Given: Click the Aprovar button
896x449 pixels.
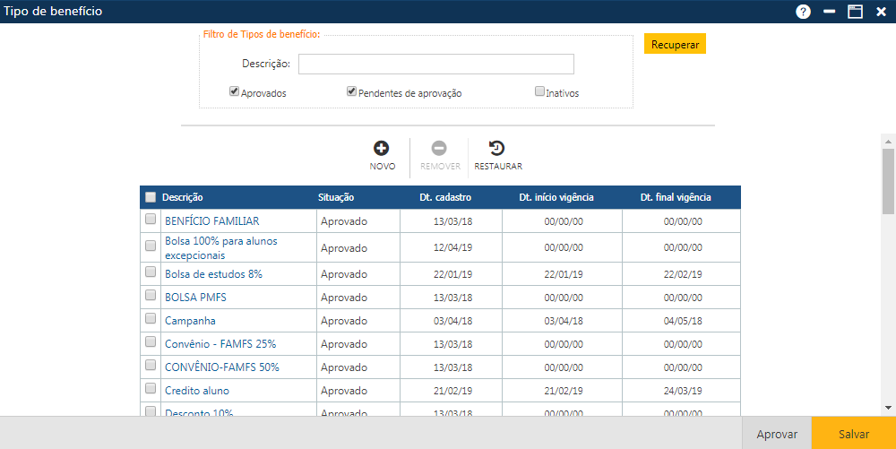Looking at the screenshot, I should 777,434.
